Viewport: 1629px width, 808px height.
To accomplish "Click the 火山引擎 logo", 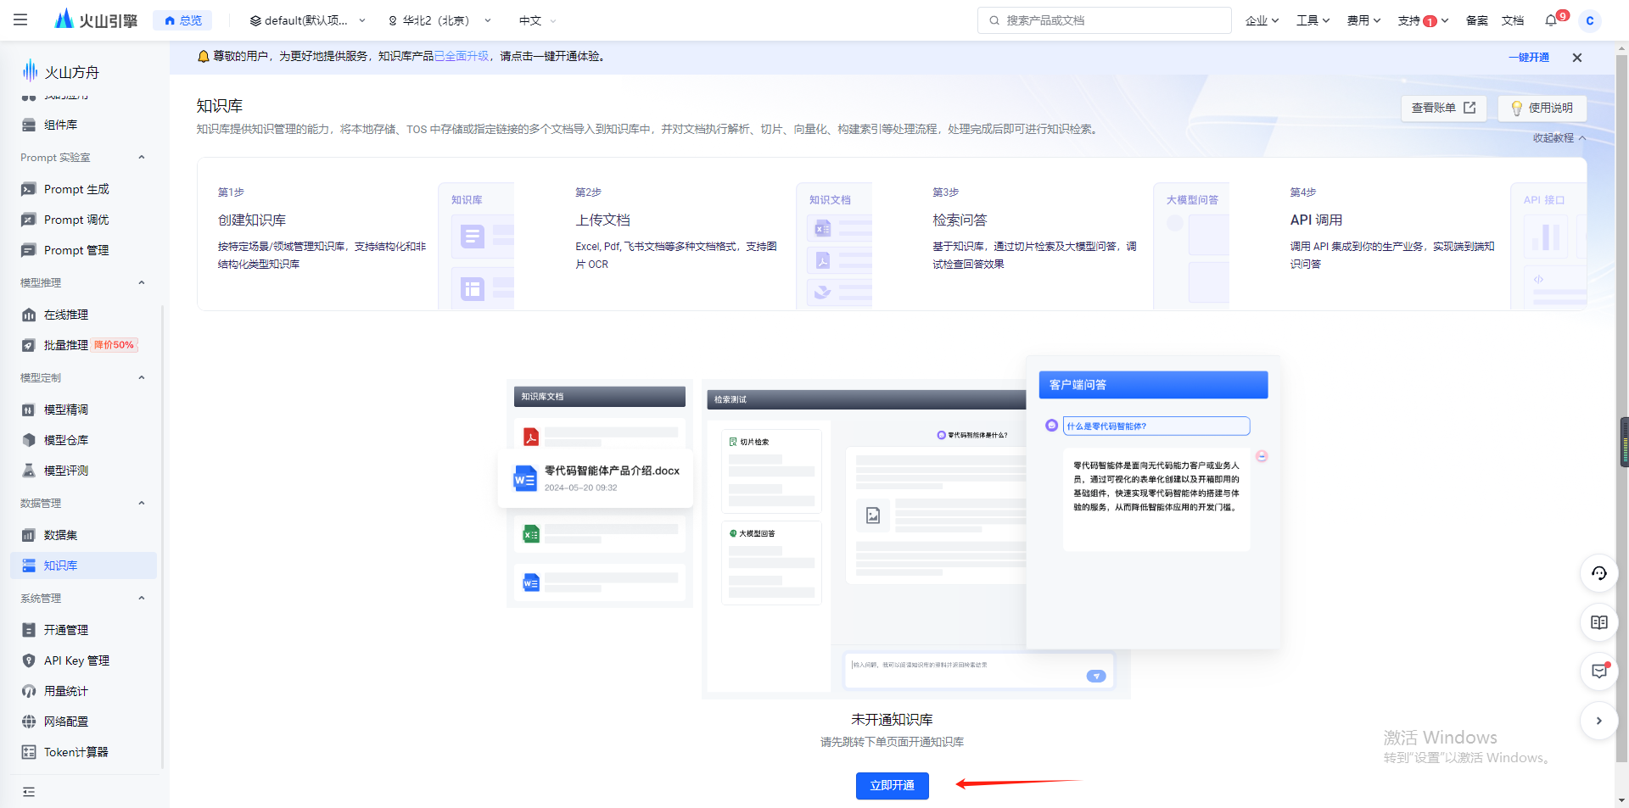I will click(x=96, y=20).
